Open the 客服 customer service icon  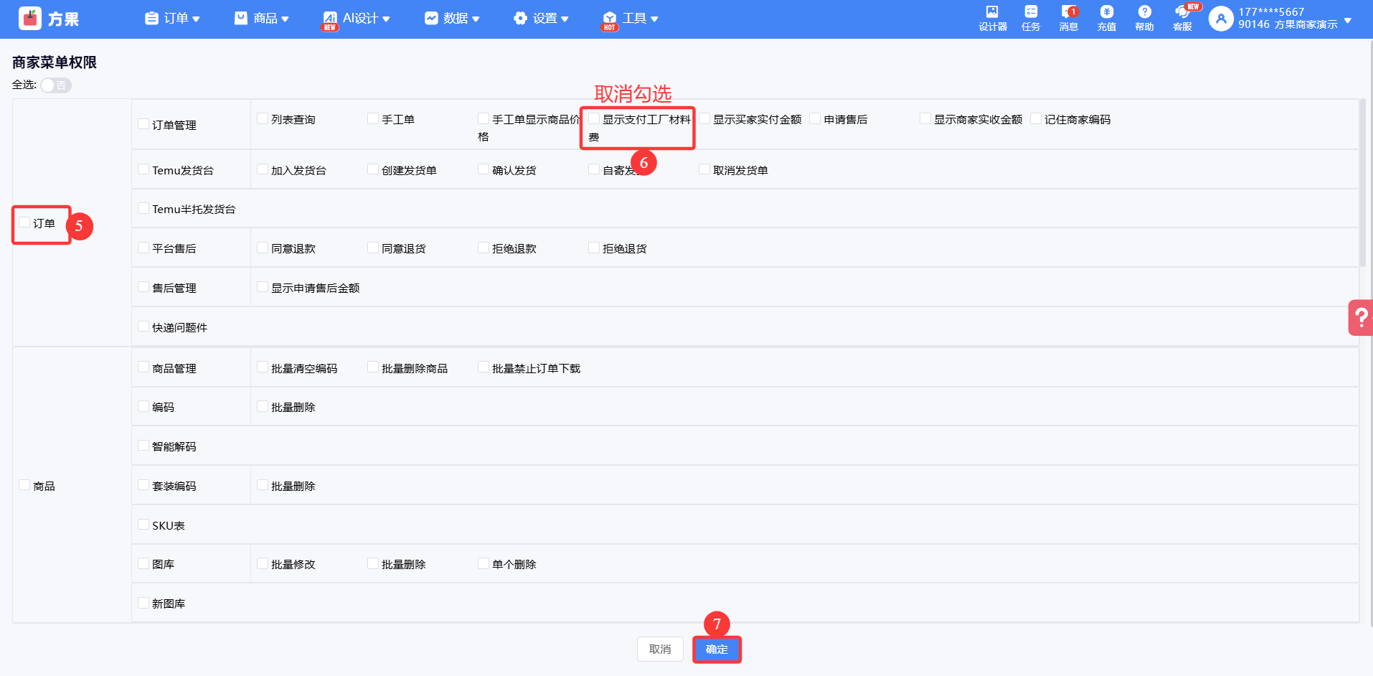tap(1182, 11)
